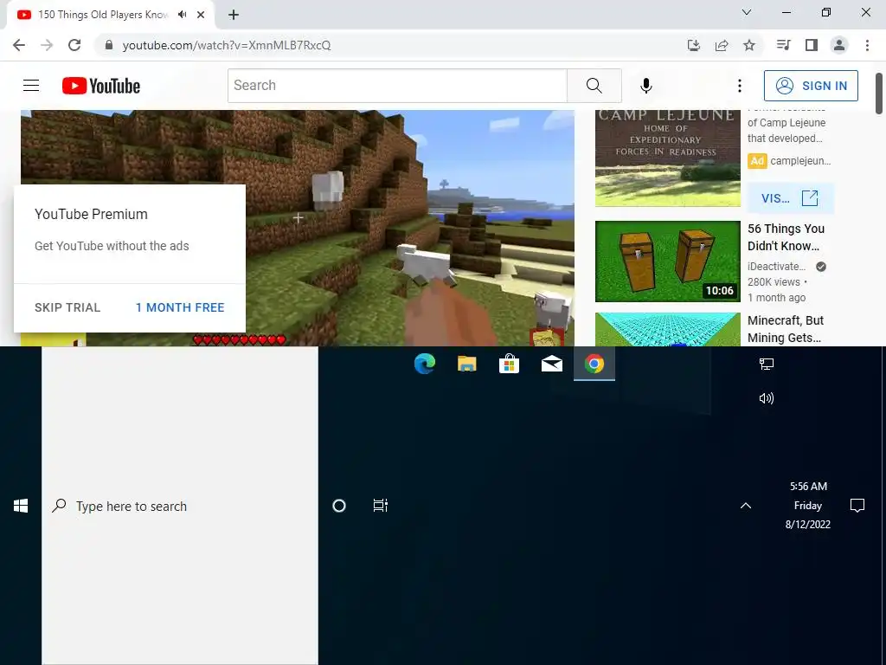Open 'Minecraft, But Mining Gets' video title
The image size is (886, 665).
[786, 328]
